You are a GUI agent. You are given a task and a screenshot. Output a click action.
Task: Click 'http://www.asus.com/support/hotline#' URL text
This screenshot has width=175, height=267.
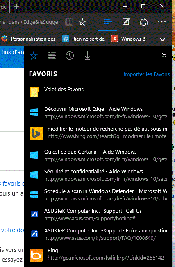(x=90, y=218)
